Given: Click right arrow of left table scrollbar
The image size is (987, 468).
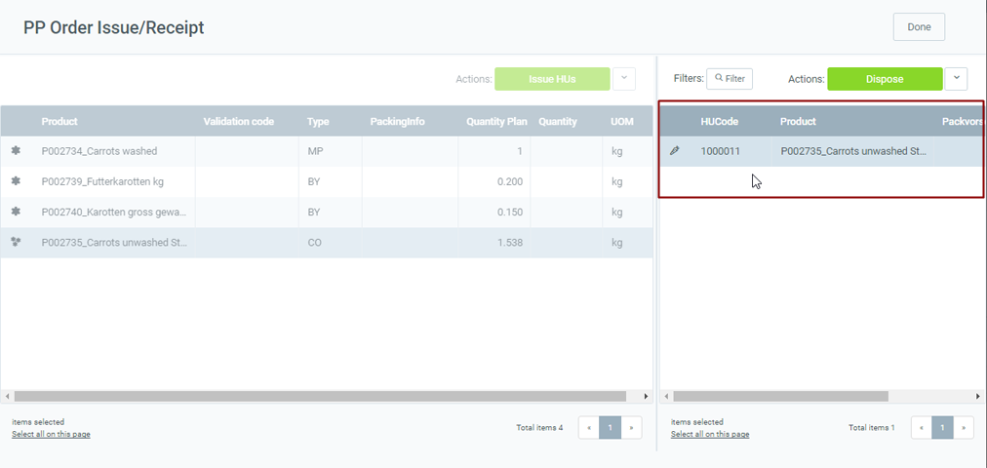Looking at the screenshot, I should click(x=646, y=396).
